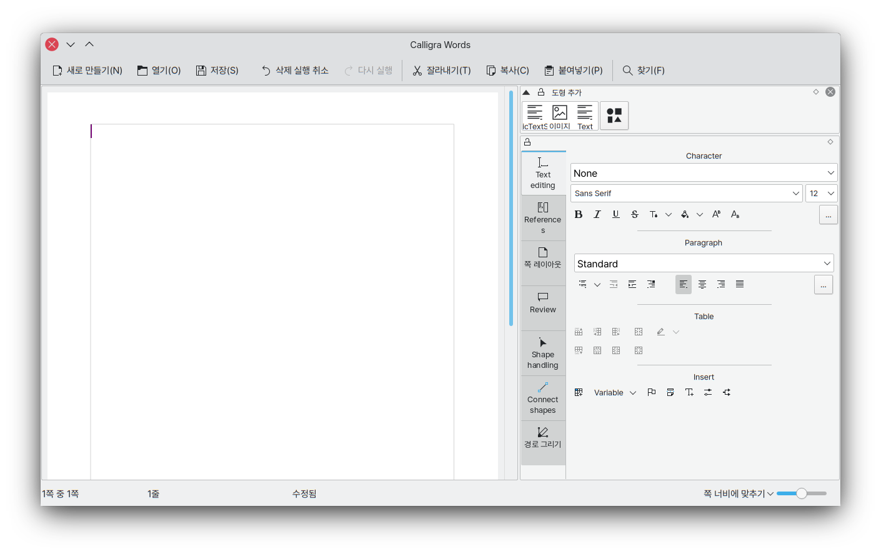Screen dimensions: 881x554
Task: Click the superscript icon
Action: [716, 214]
